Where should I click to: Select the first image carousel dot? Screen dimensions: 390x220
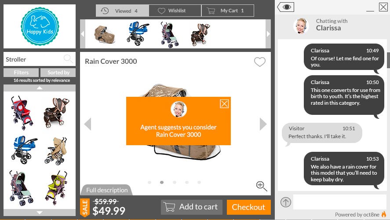click(149, 183)
